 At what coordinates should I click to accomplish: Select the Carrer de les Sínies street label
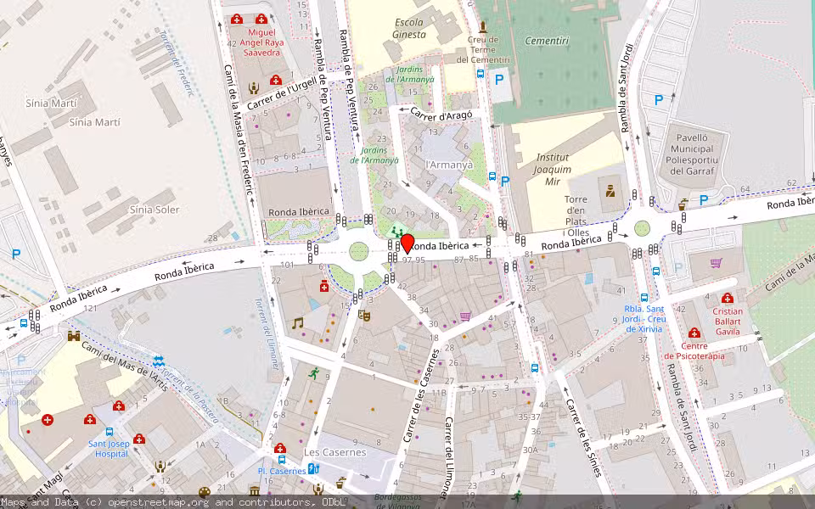coord(583,438)
